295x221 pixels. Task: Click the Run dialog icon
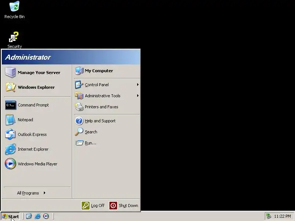[79, 143]
